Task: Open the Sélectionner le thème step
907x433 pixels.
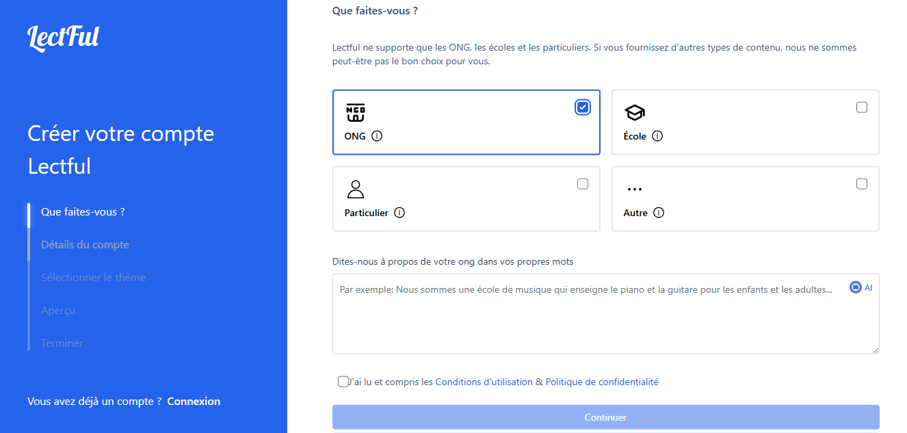Action: click(x=93, y=277)
